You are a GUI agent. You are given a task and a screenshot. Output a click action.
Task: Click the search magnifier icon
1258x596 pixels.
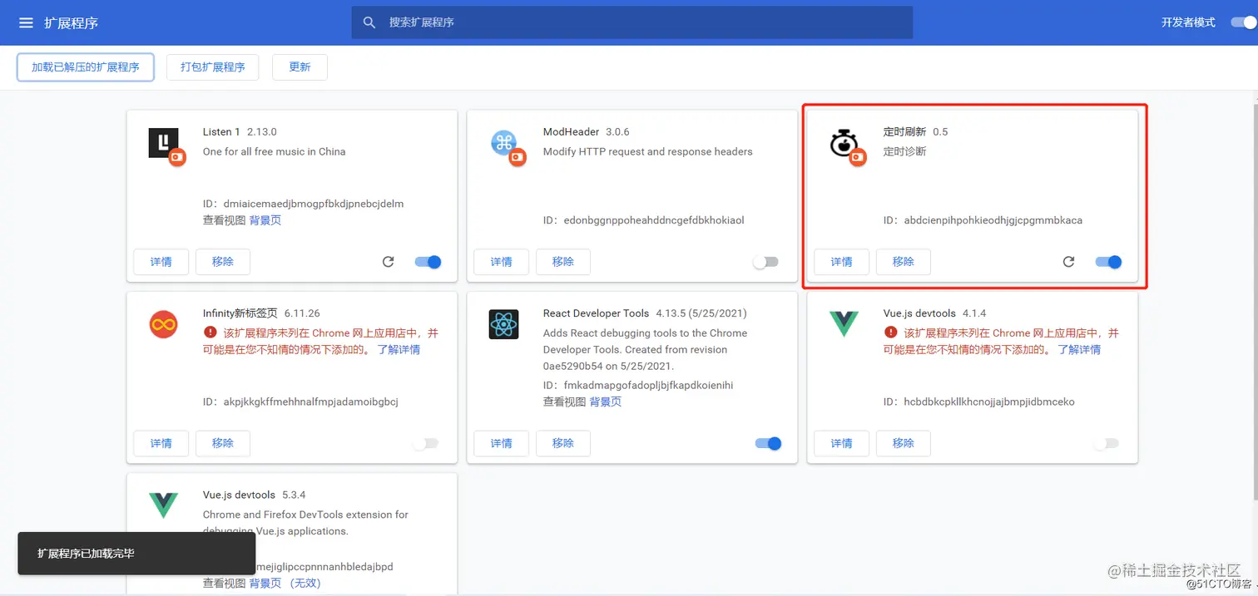tap(370, 22)
